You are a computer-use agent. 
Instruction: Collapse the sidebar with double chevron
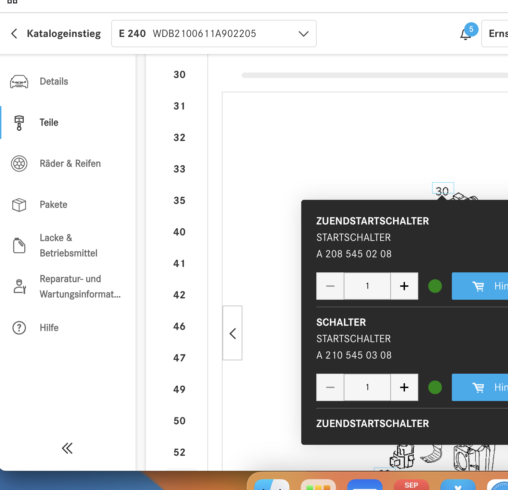(x=67, y=448)
